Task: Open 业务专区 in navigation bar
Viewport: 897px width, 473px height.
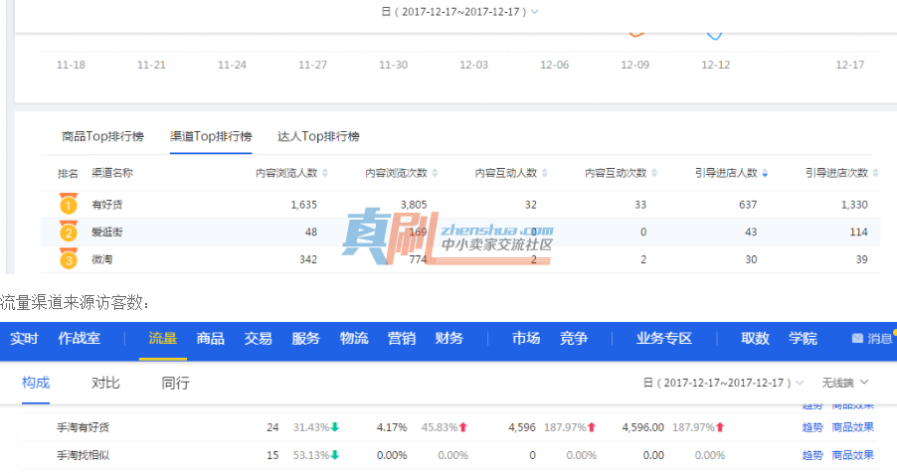Action: [664, 339]
